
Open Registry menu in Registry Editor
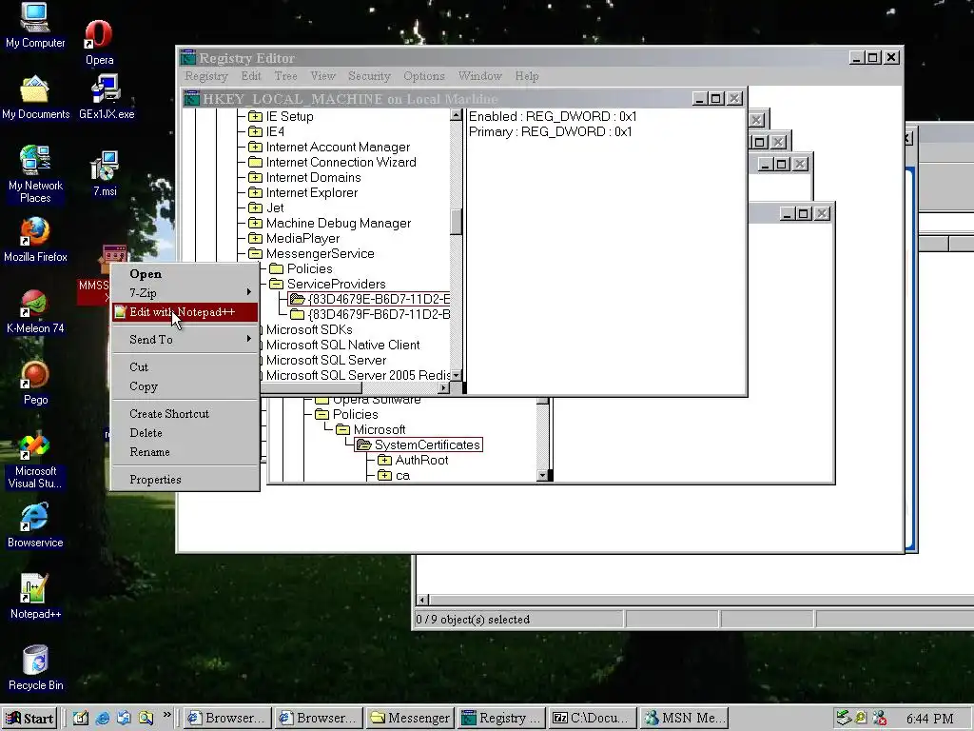pos(206,76)
